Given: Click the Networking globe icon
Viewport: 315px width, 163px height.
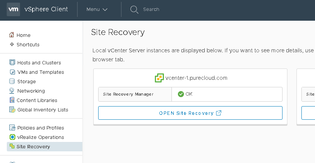Looking at the screenshot, I should (12, 91).
